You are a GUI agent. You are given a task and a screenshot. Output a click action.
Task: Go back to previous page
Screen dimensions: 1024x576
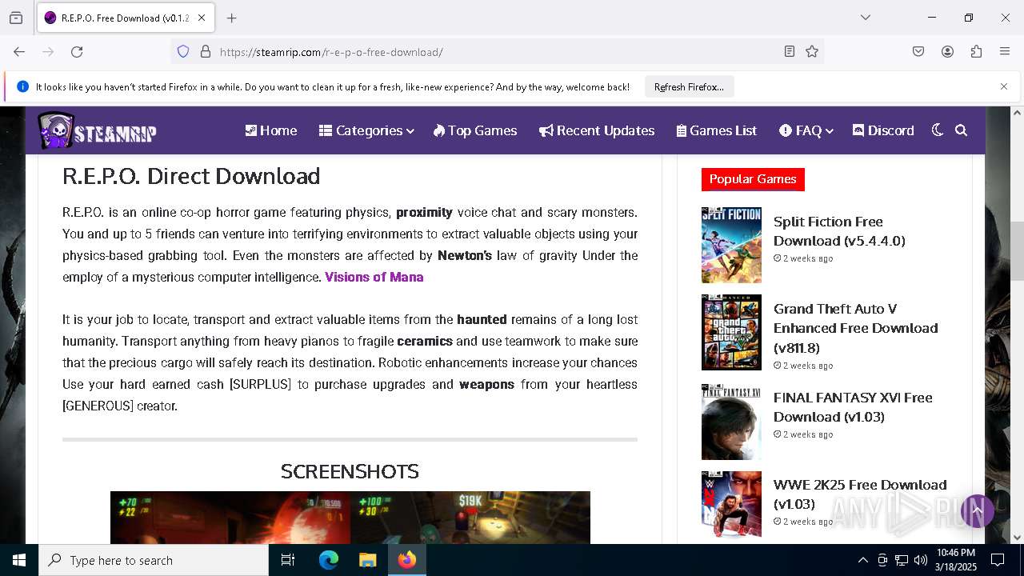[19, 51]
